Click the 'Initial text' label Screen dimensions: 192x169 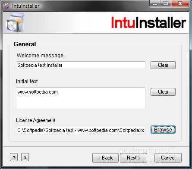27,81
